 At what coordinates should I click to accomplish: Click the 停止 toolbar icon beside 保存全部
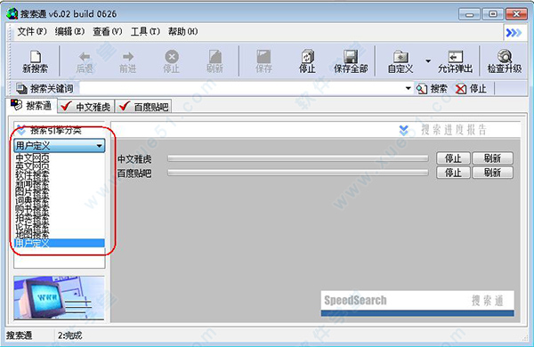307,61
